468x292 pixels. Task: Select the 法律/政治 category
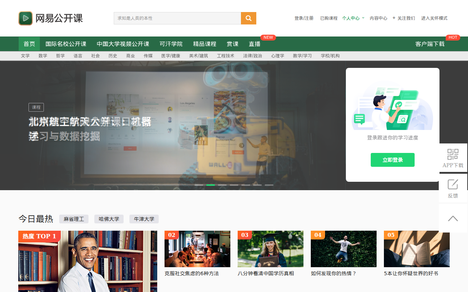pyautogui.click(x=253, y=56)
